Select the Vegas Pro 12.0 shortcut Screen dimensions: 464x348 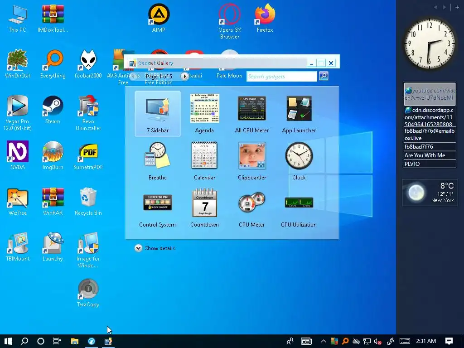17,113
